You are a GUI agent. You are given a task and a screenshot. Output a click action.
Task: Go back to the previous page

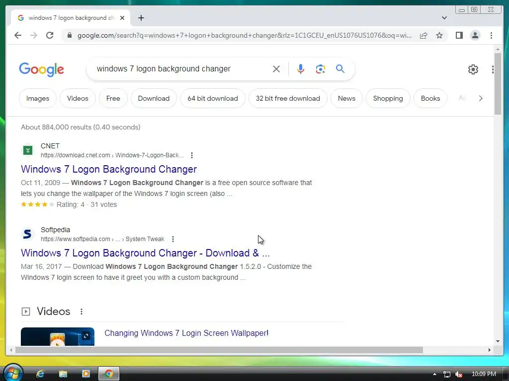click(x=18, y=35)
